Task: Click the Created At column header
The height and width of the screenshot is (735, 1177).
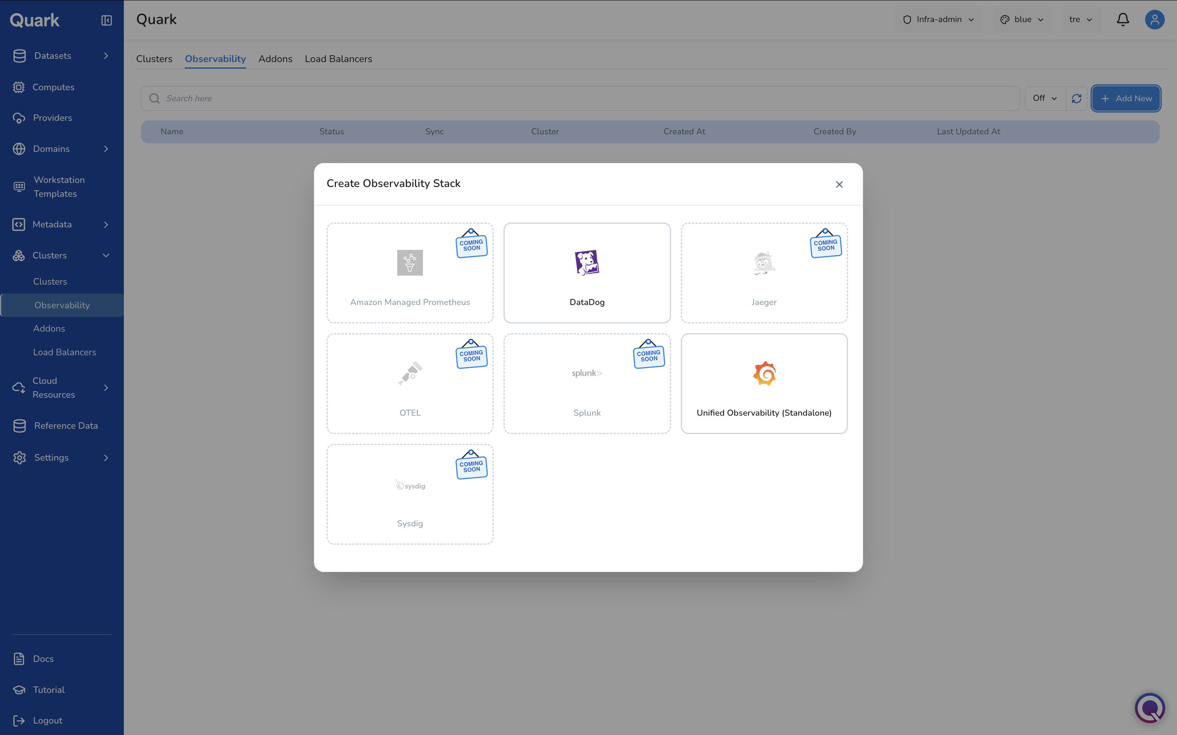Action: [x=684, y=132]
